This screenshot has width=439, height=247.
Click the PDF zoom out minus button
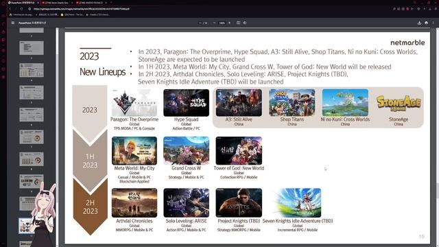pyautogui.click(x=214, y=23)
